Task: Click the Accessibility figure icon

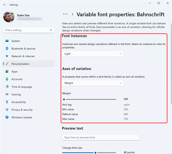Action: coord(7,102)
